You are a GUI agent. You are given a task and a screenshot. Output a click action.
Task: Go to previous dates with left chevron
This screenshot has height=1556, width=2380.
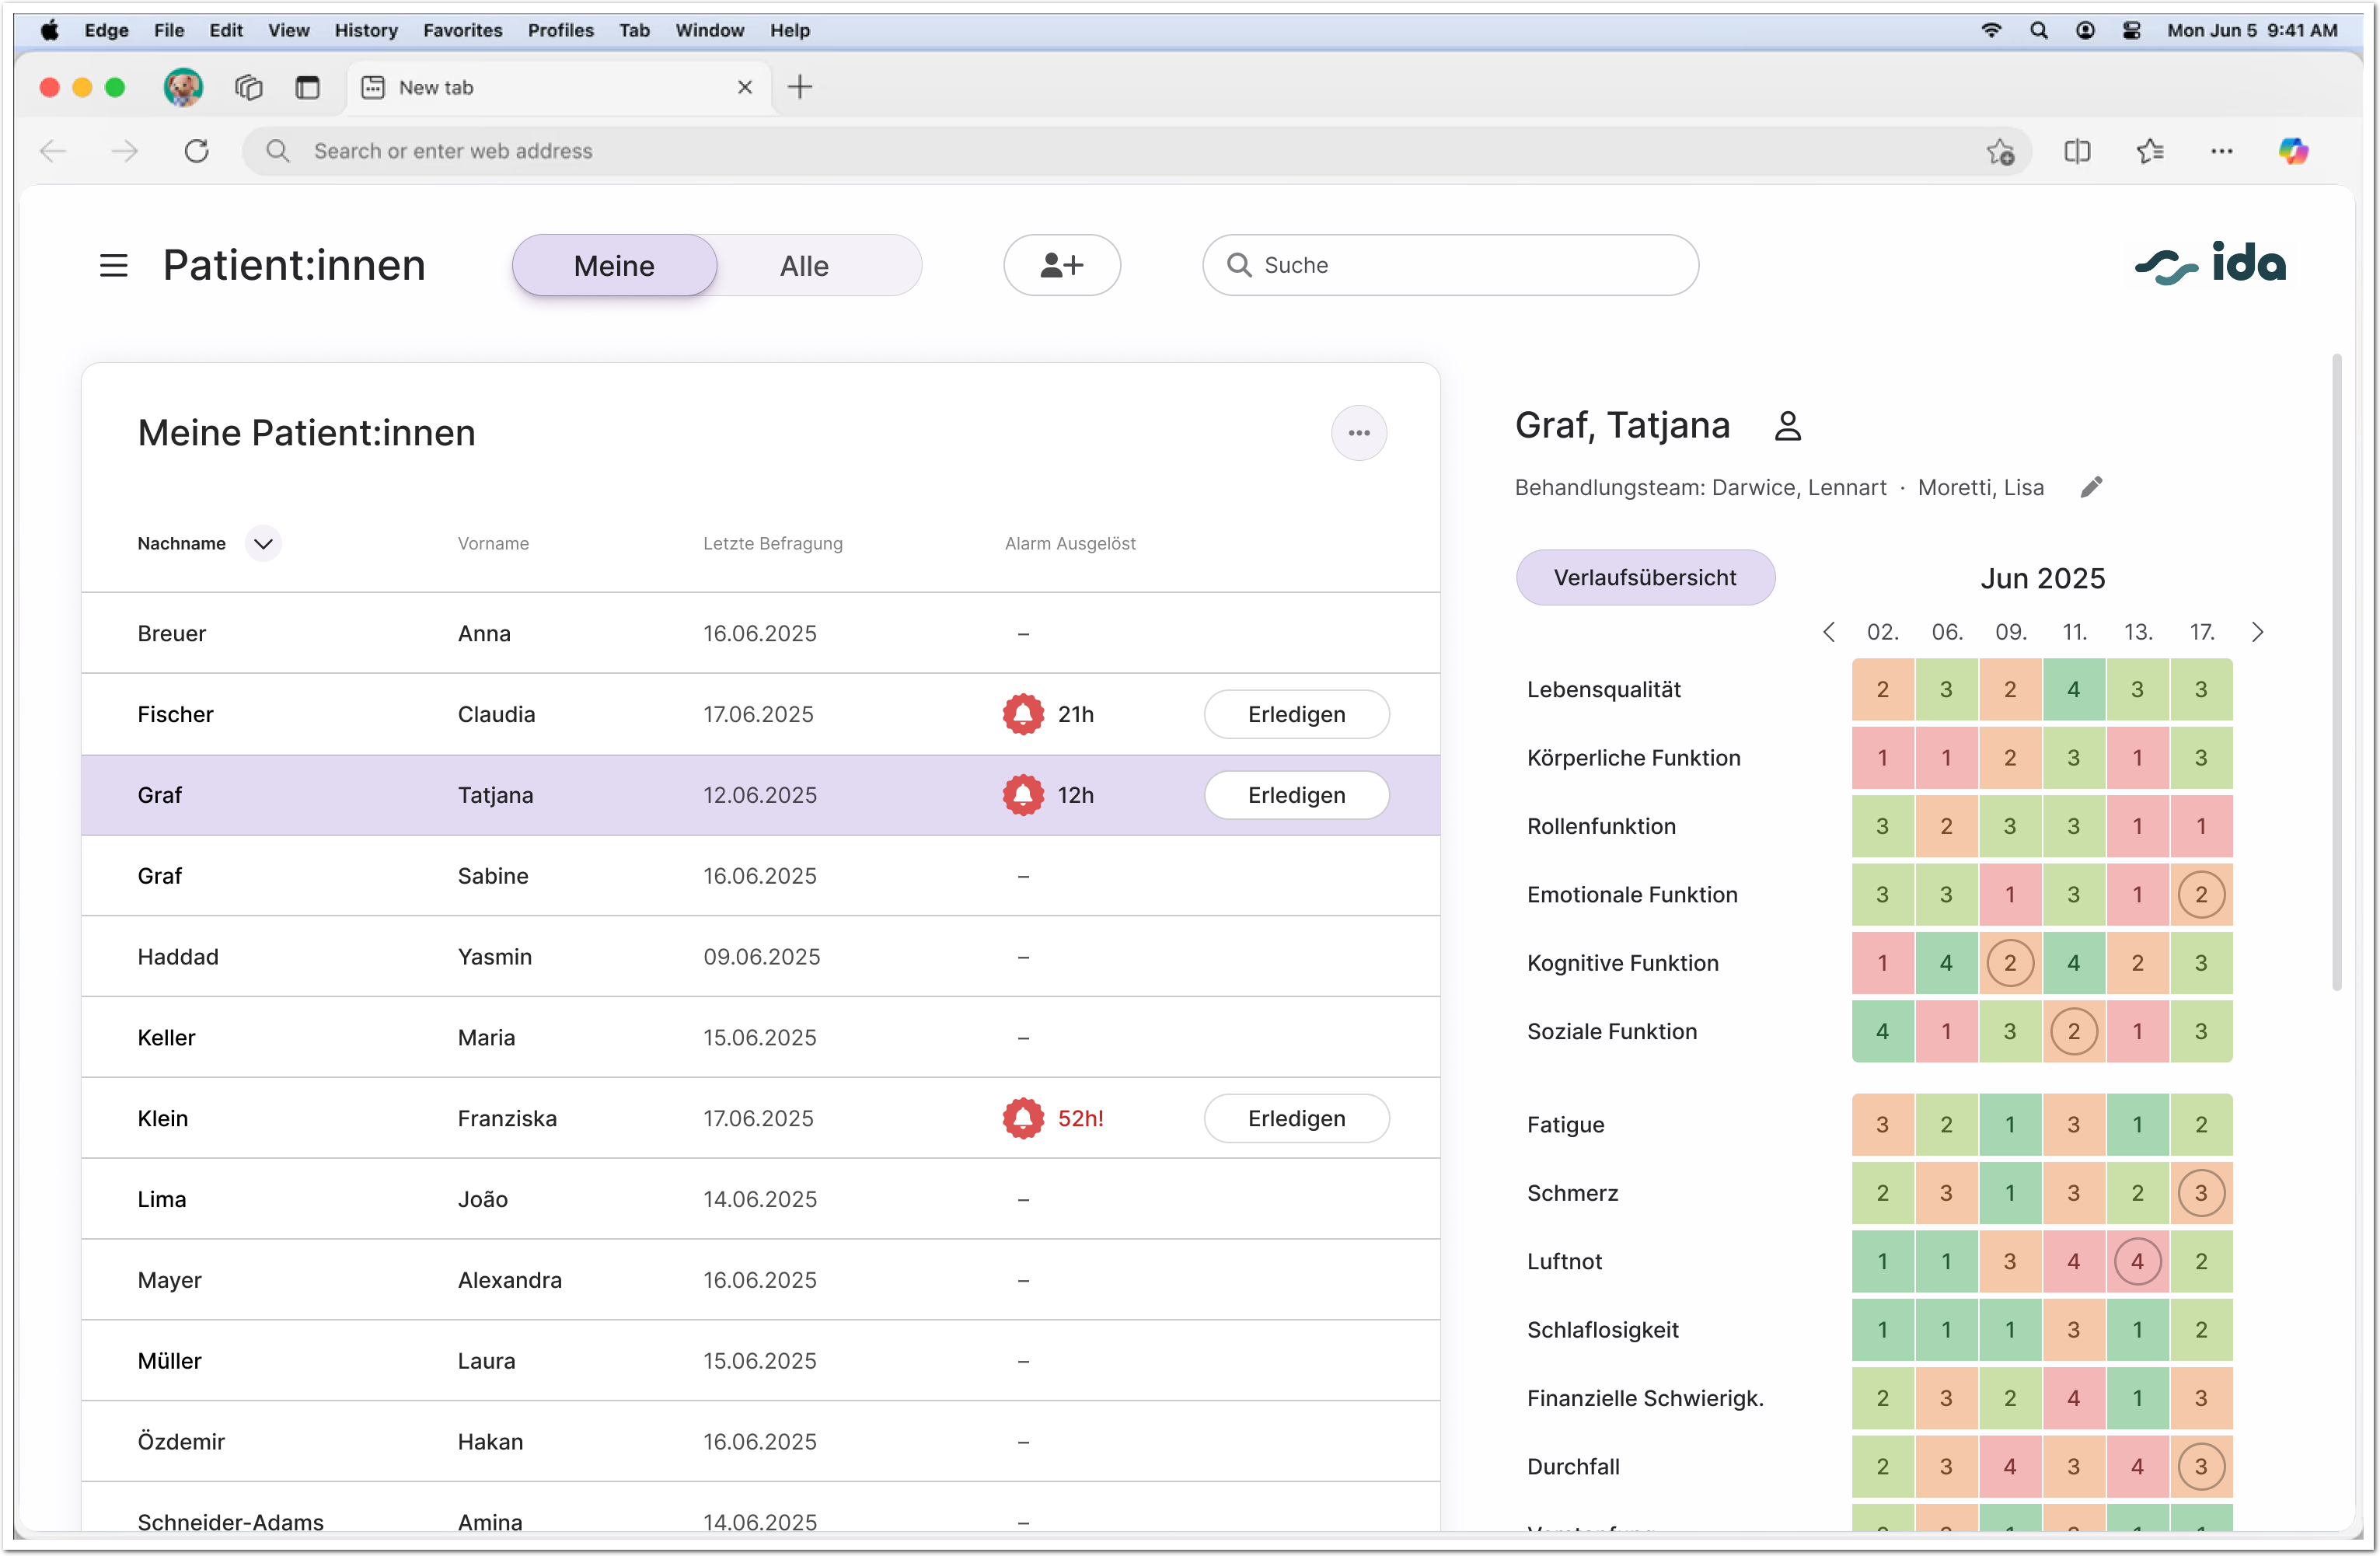[x=1828, y=632]
